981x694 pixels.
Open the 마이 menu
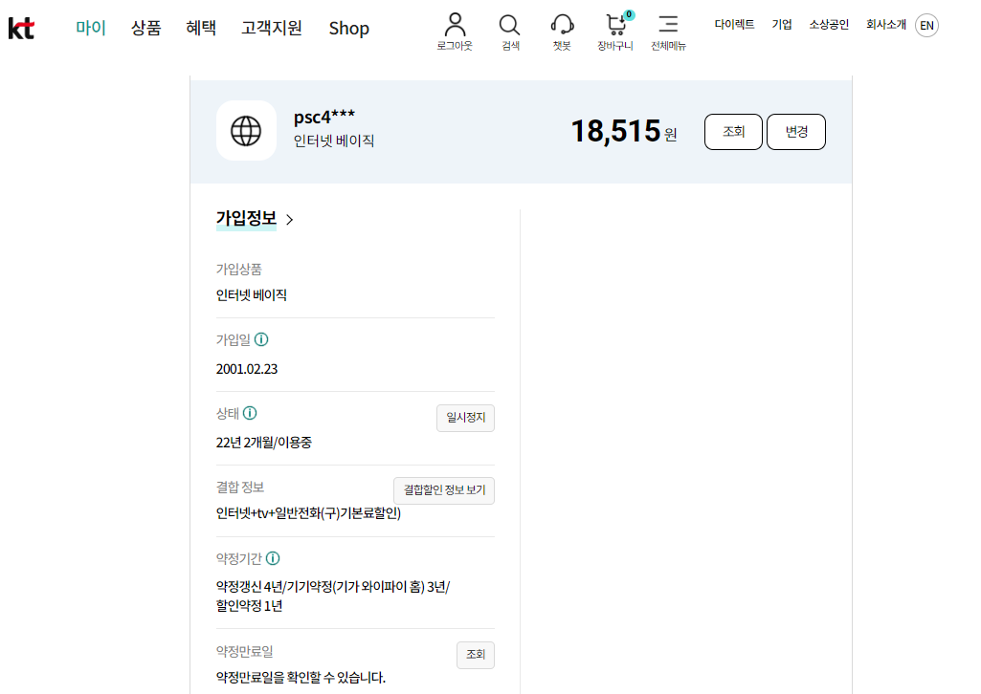click(x=91, y=28)
